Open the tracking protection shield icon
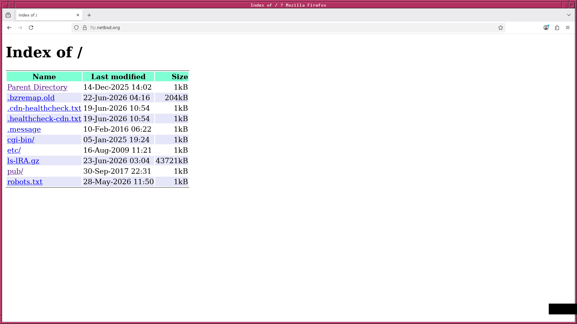This screenshot has height=324, width=577. pyautogui.click(x=76, y=28)
